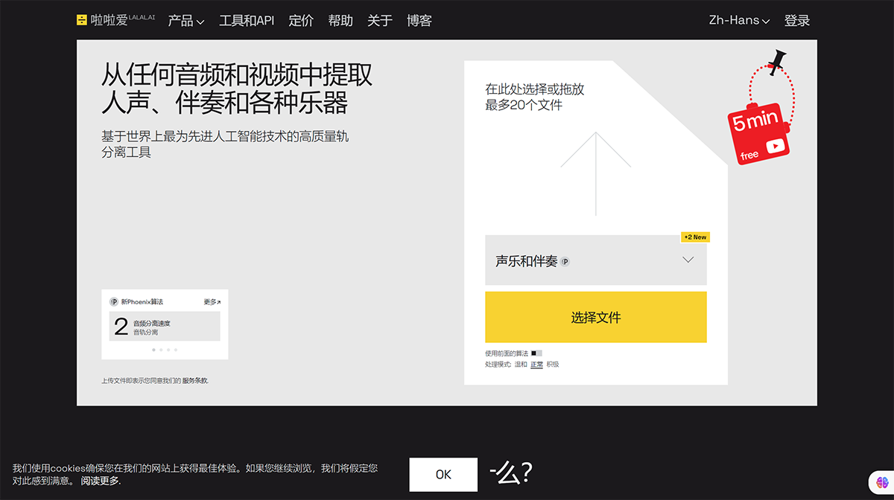The width and height of the screenshot is (894, 500).
Task: Click the Phoenix algorithm circle icon
Action: pos(114,302)
